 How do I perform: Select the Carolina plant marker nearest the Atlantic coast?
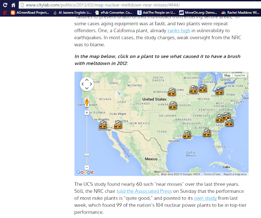229,123
